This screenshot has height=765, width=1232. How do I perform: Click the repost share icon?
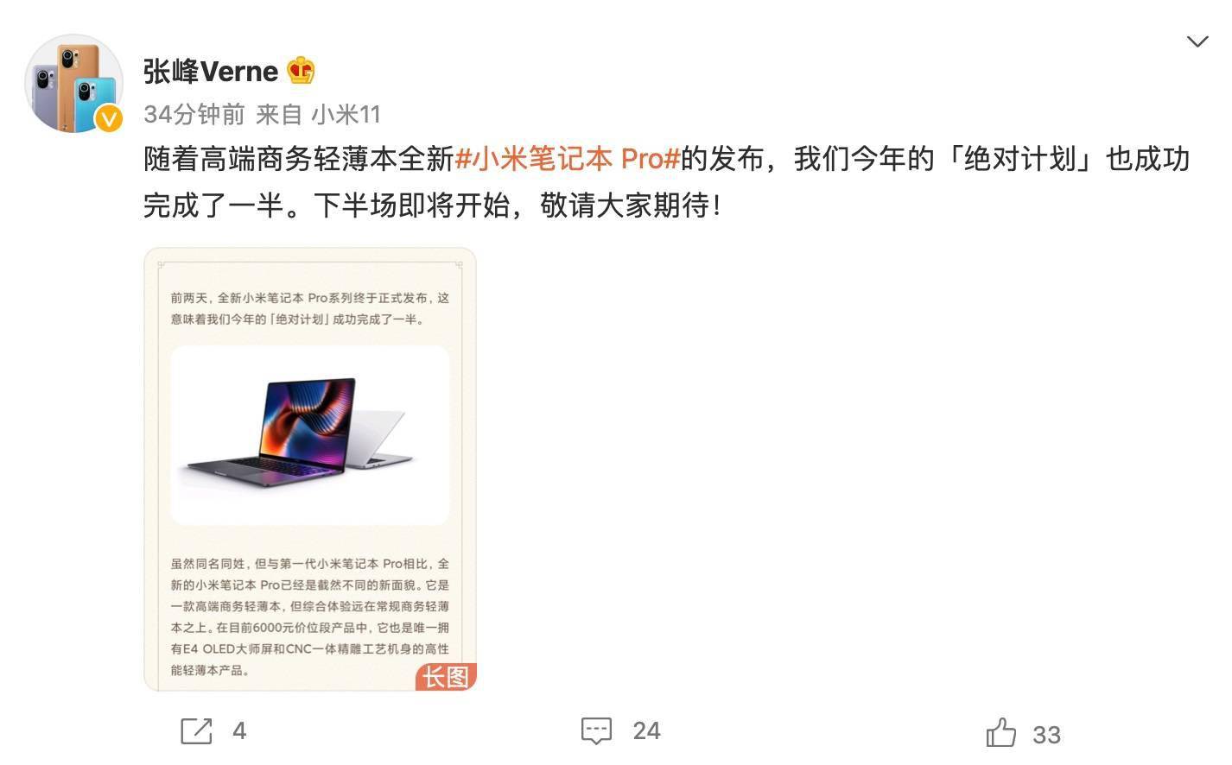pos(196,731)
